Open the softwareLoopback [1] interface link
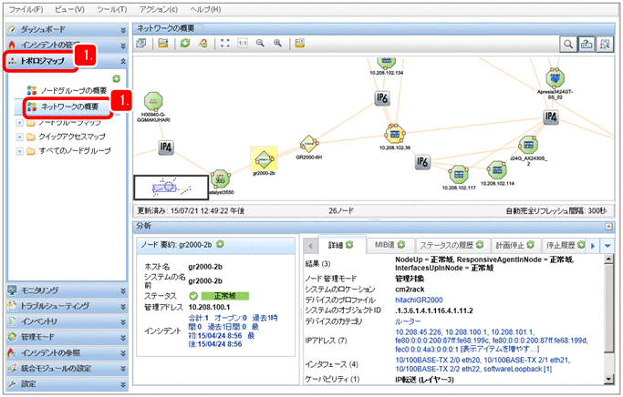Screen dimensions: 623x397 pos(517,369)
